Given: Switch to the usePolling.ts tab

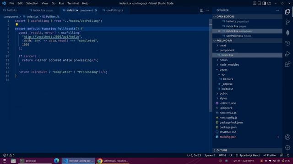Looking at the screenshot, I should [115, 10].
